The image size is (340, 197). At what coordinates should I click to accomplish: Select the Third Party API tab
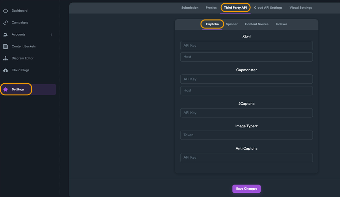coord(235,8)
